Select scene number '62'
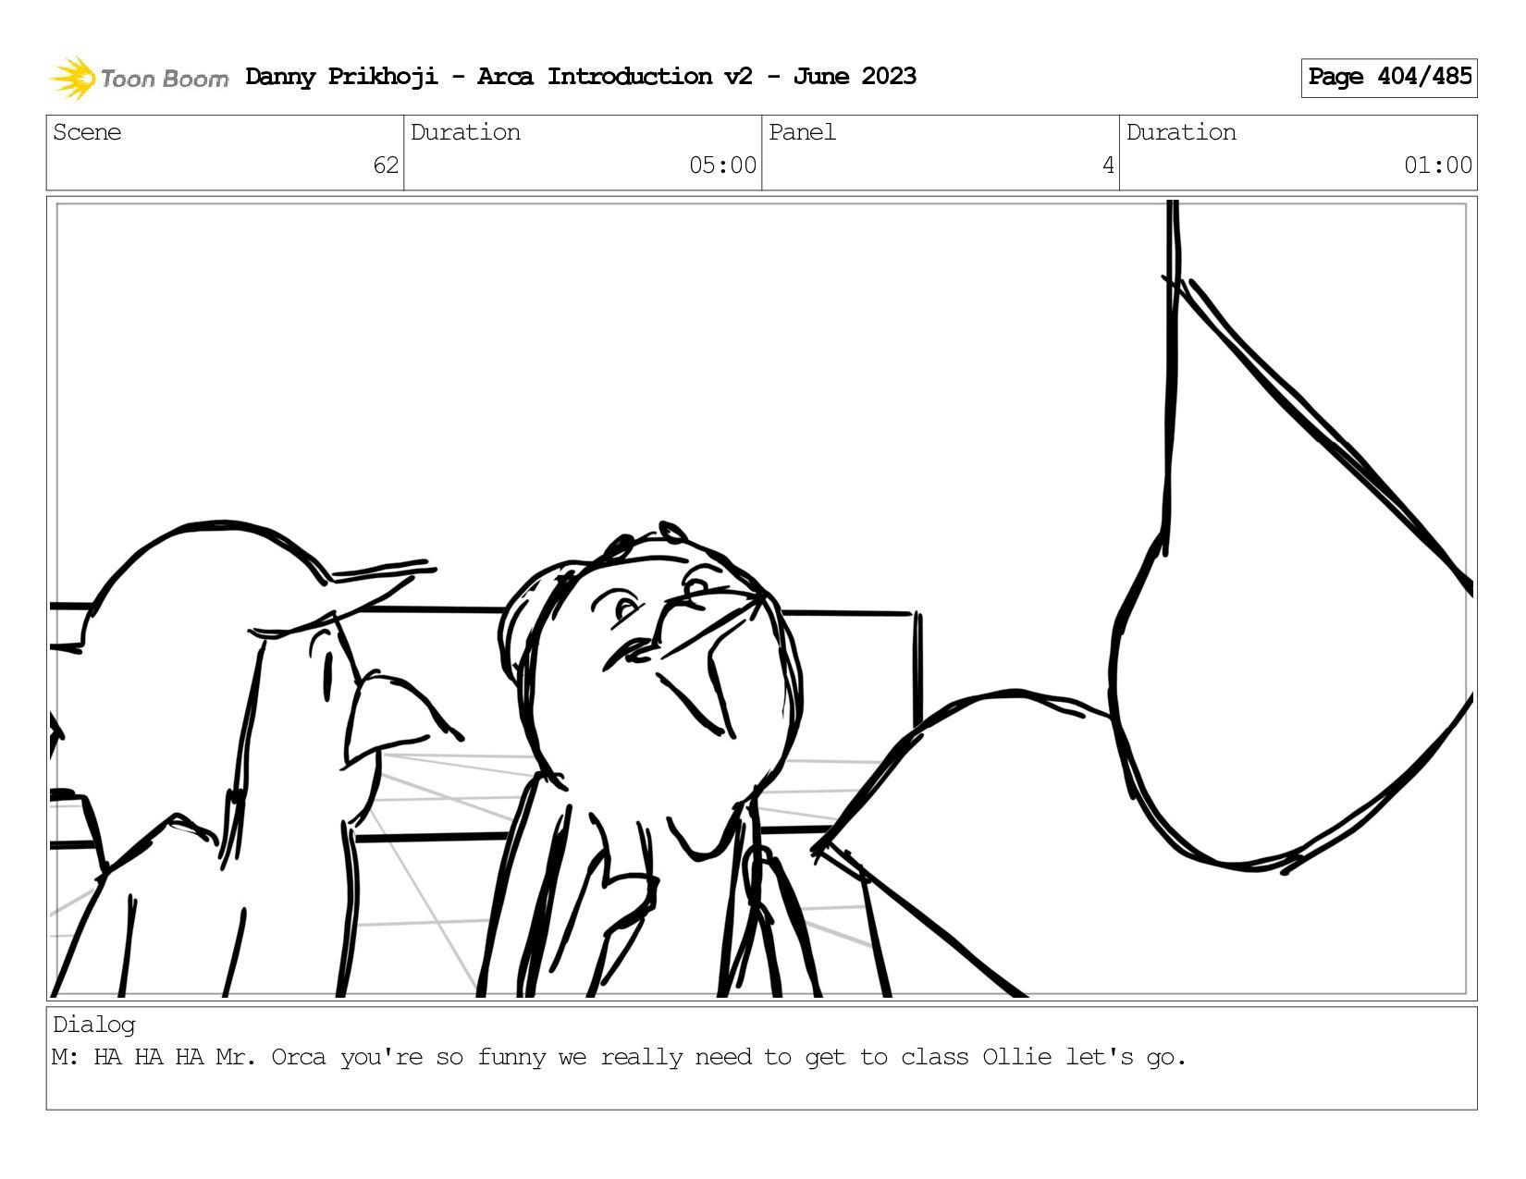 (386, 166)
